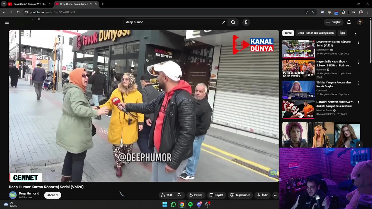The image size is (372, 209).
Task: Open the Chrome three-dot menu
Action: pyautogui.click(x=368, y=12)
